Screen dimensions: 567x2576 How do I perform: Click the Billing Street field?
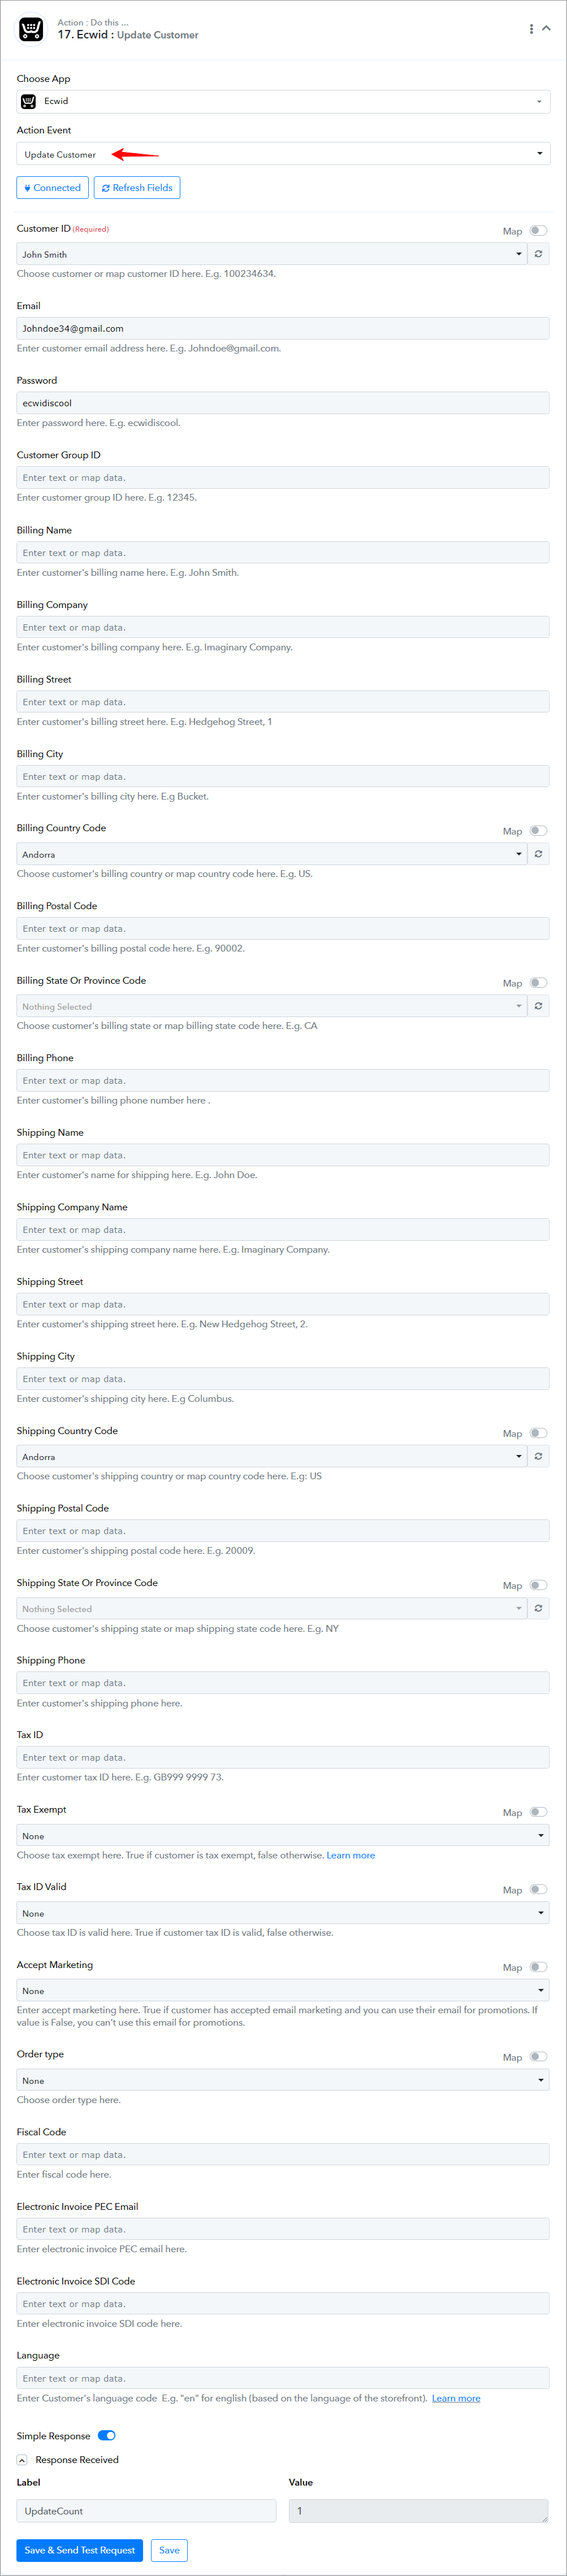pyautogui.click(x=283, y=702)
